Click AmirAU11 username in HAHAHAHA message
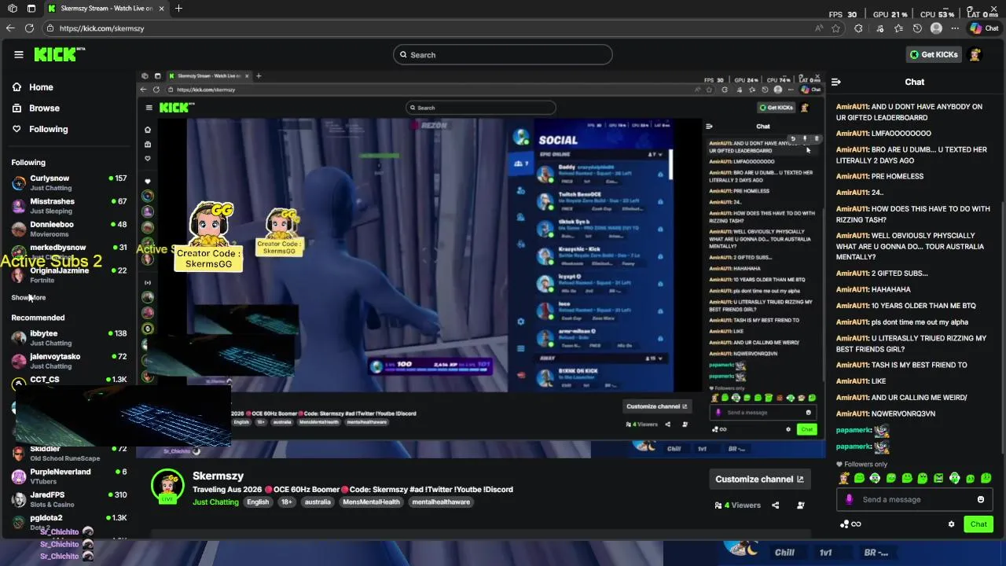Screen dimensions: 1006x566 point(852,289)
